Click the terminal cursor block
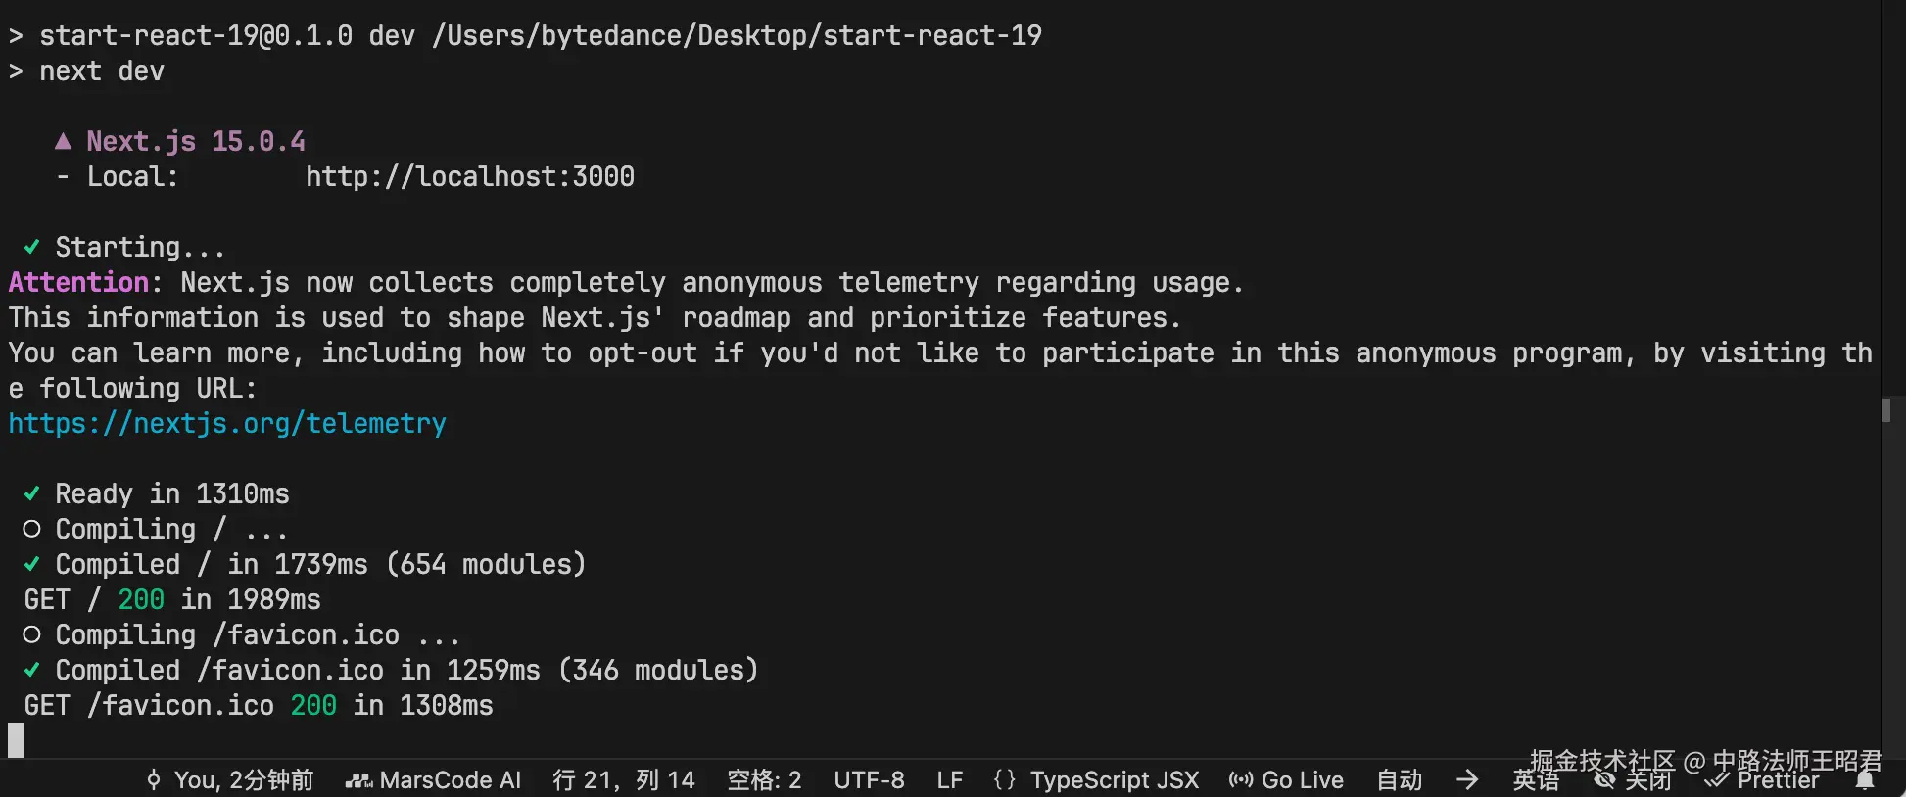1906x797 pixels. point(16,740)
